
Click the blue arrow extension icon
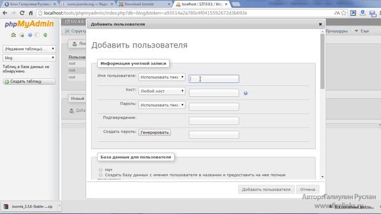[353, 13]
